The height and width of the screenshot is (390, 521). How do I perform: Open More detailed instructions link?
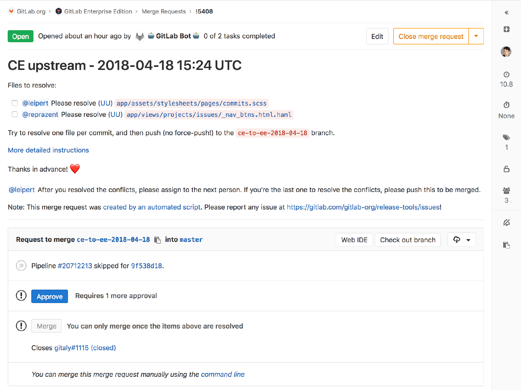[49, 150]
